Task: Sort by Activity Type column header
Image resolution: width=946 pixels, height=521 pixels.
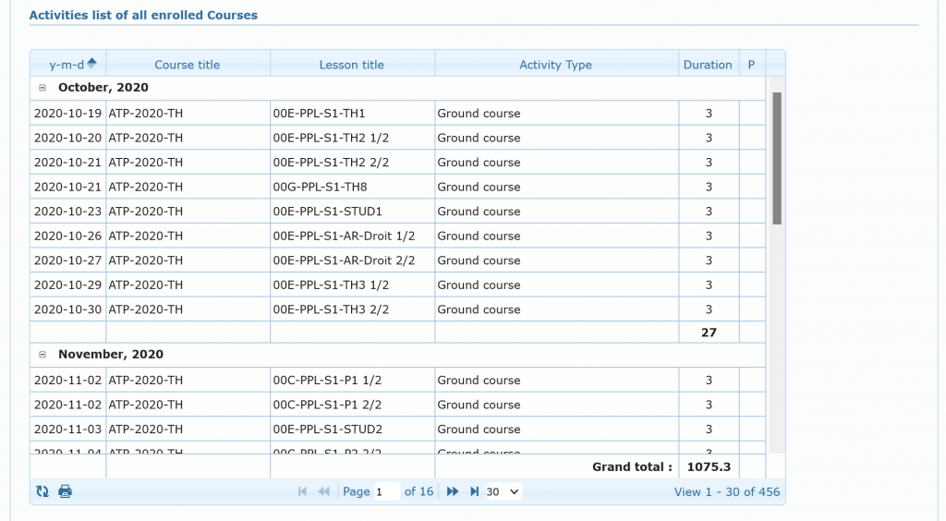Action: tap(555, 65)
